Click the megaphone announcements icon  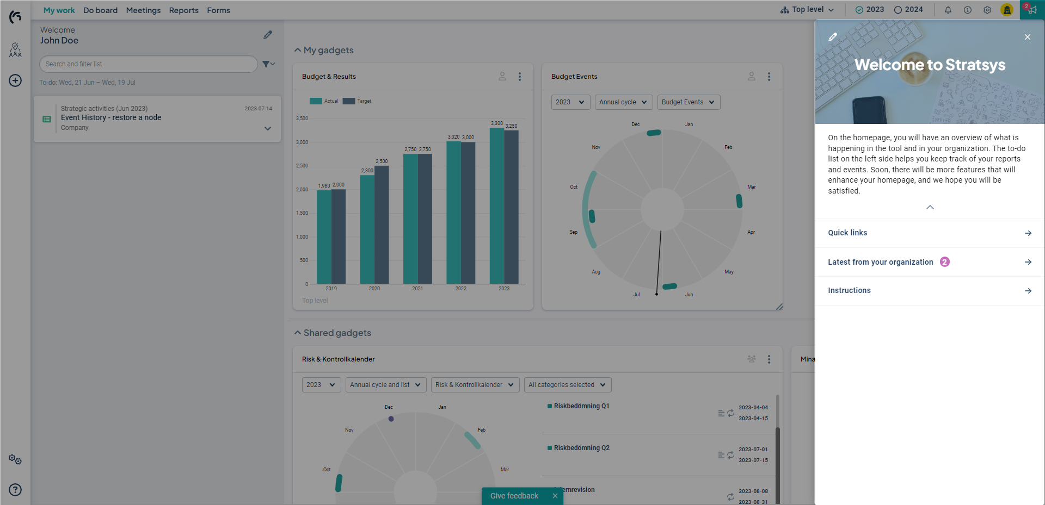point(1032,10)
